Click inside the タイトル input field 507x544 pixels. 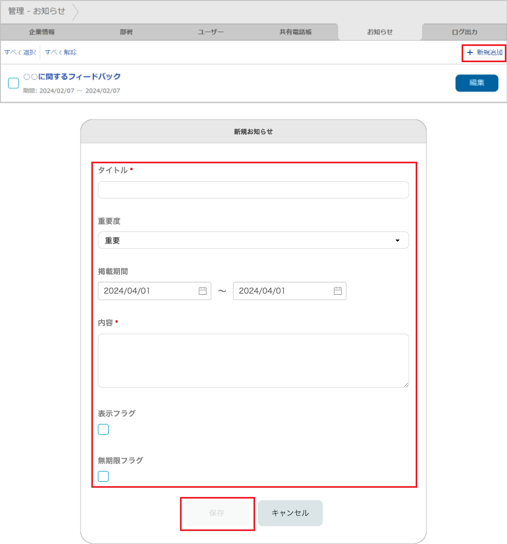coord(253,190)
